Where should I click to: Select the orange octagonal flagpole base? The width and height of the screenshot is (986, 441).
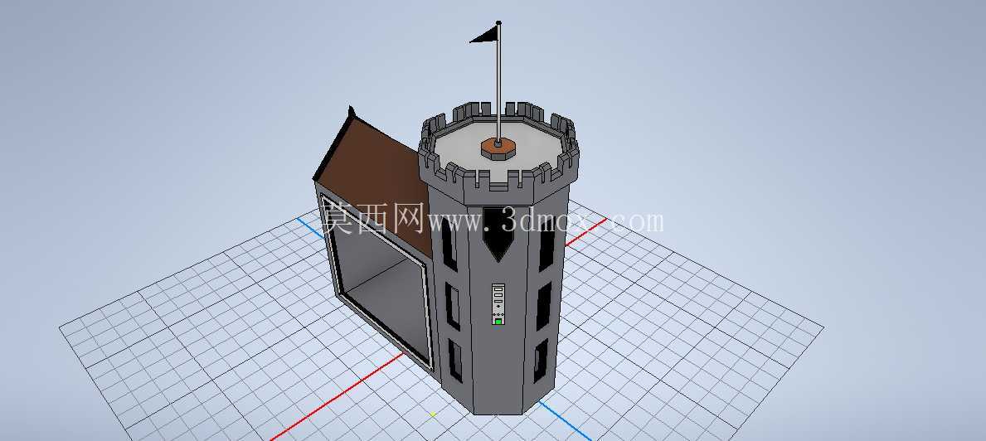pos(498,149)
